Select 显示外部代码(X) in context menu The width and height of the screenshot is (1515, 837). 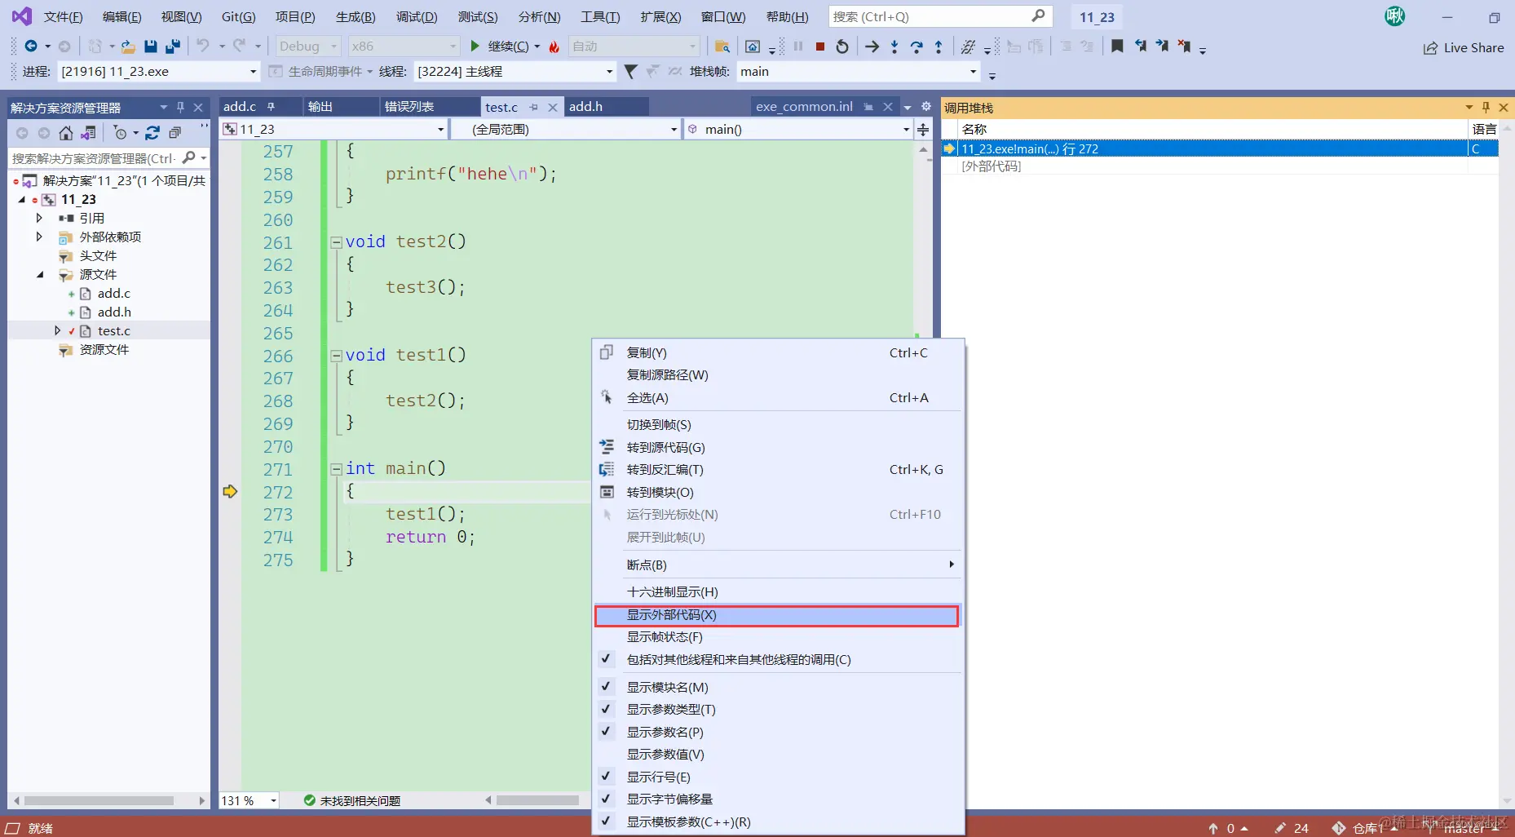[x=776, y=615]
